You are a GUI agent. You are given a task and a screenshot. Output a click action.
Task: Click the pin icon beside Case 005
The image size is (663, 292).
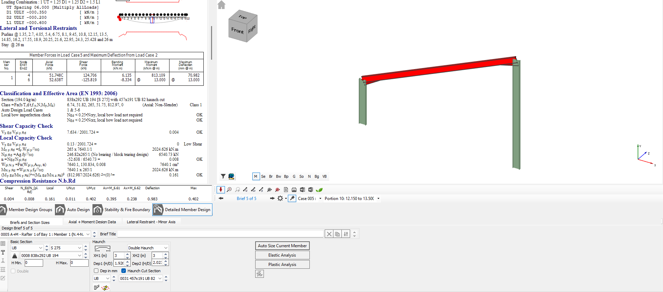(292, 199)
